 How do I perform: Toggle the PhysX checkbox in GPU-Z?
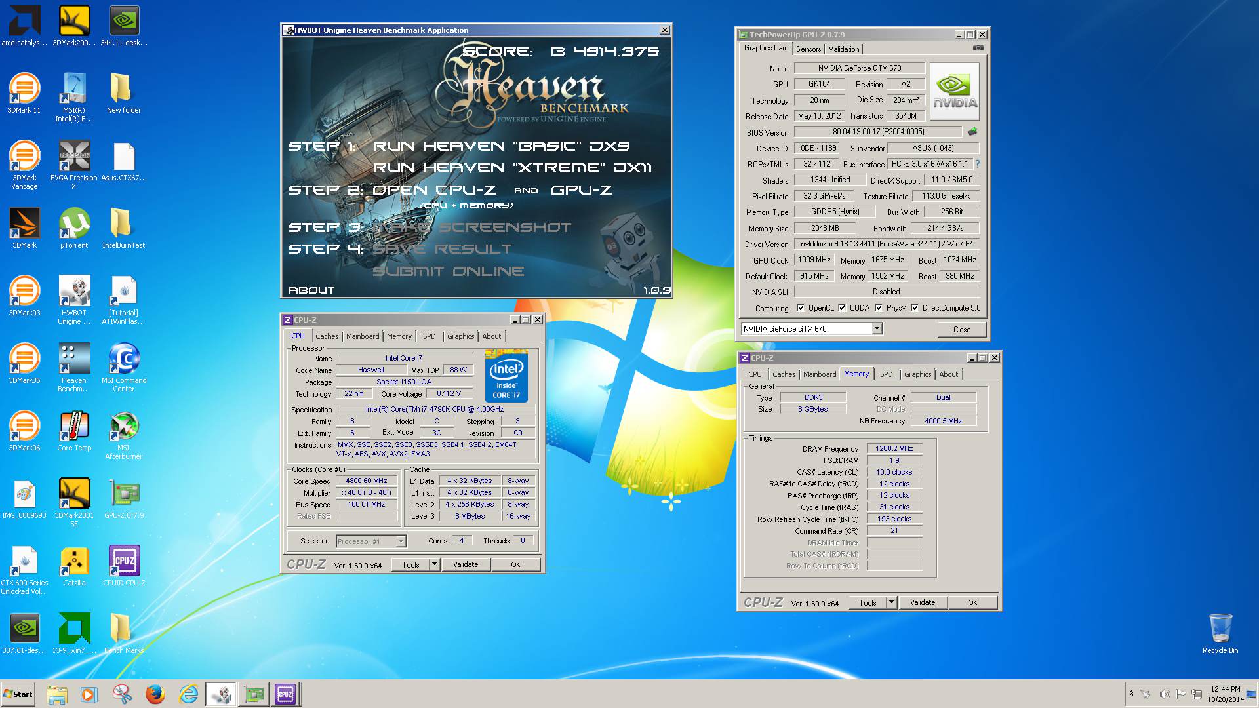[x=878, y=307]
